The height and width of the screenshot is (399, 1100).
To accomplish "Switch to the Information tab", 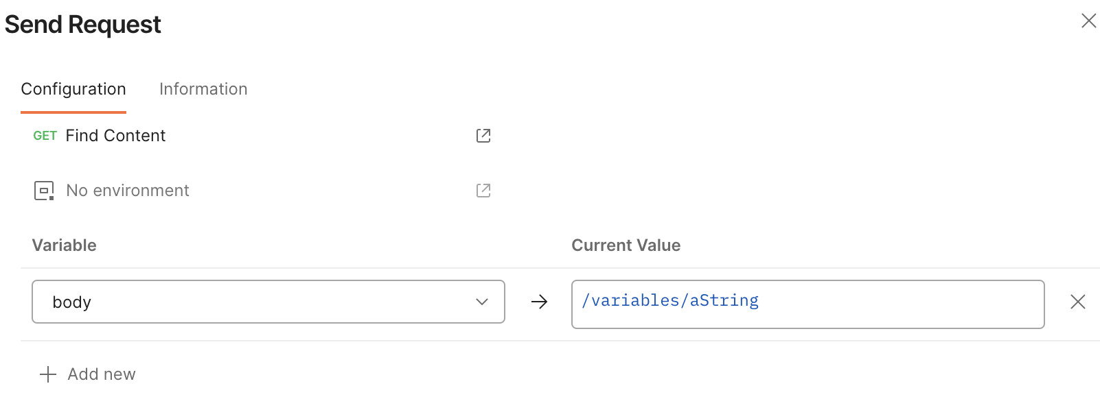I will 203,89.
